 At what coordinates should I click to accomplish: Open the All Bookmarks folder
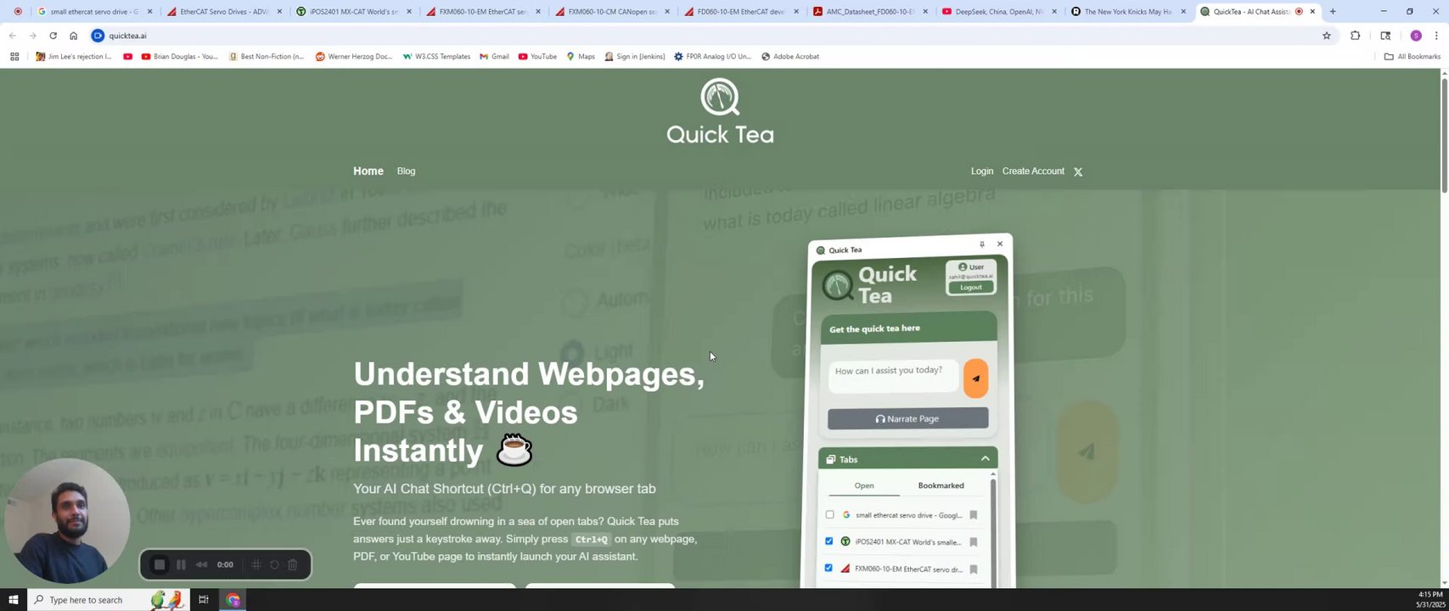(1412, 57)
